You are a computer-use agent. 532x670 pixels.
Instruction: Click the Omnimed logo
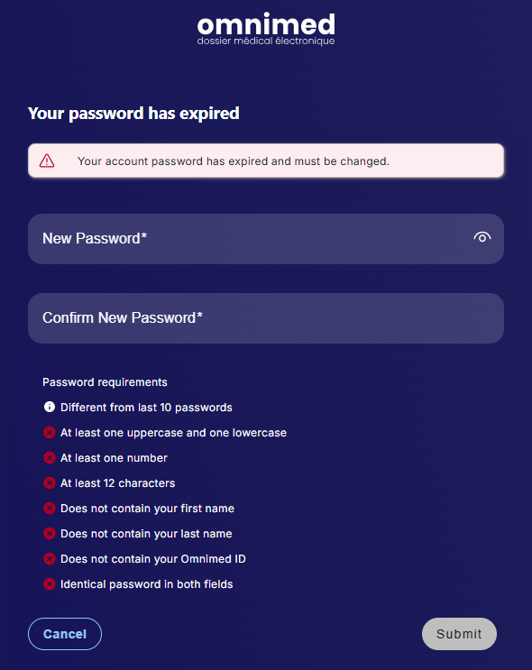[x=266, y=29]
